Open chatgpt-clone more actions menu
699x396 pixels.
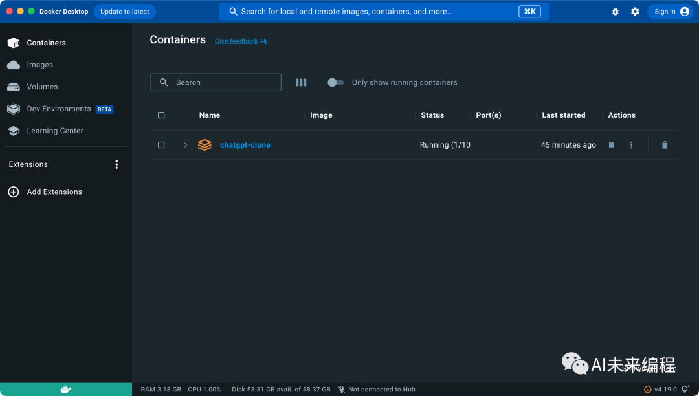631,145
